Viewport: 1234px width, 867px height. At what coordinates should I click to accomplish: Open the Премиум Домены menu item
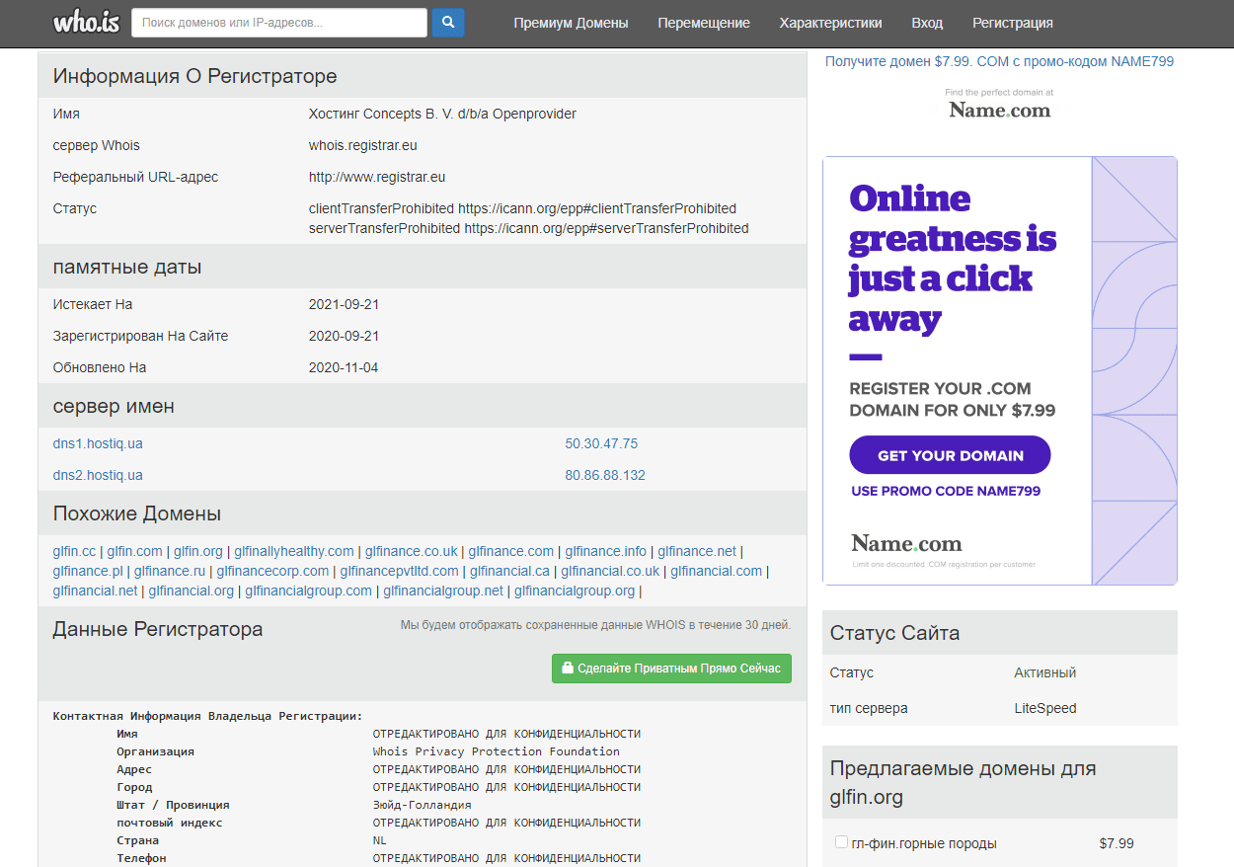[x=571, y=23]
